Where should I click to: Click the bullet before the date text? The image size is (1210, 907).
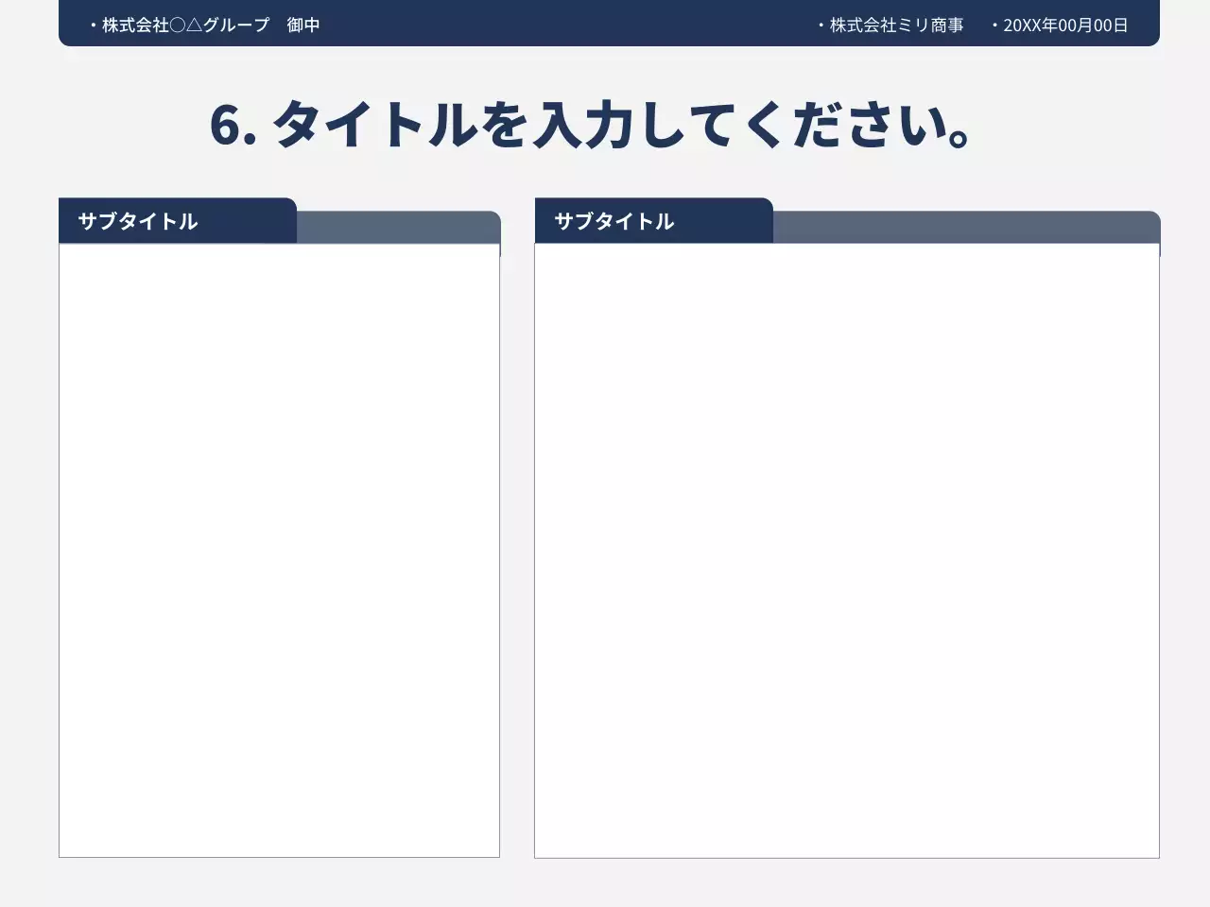pos(994,26)
